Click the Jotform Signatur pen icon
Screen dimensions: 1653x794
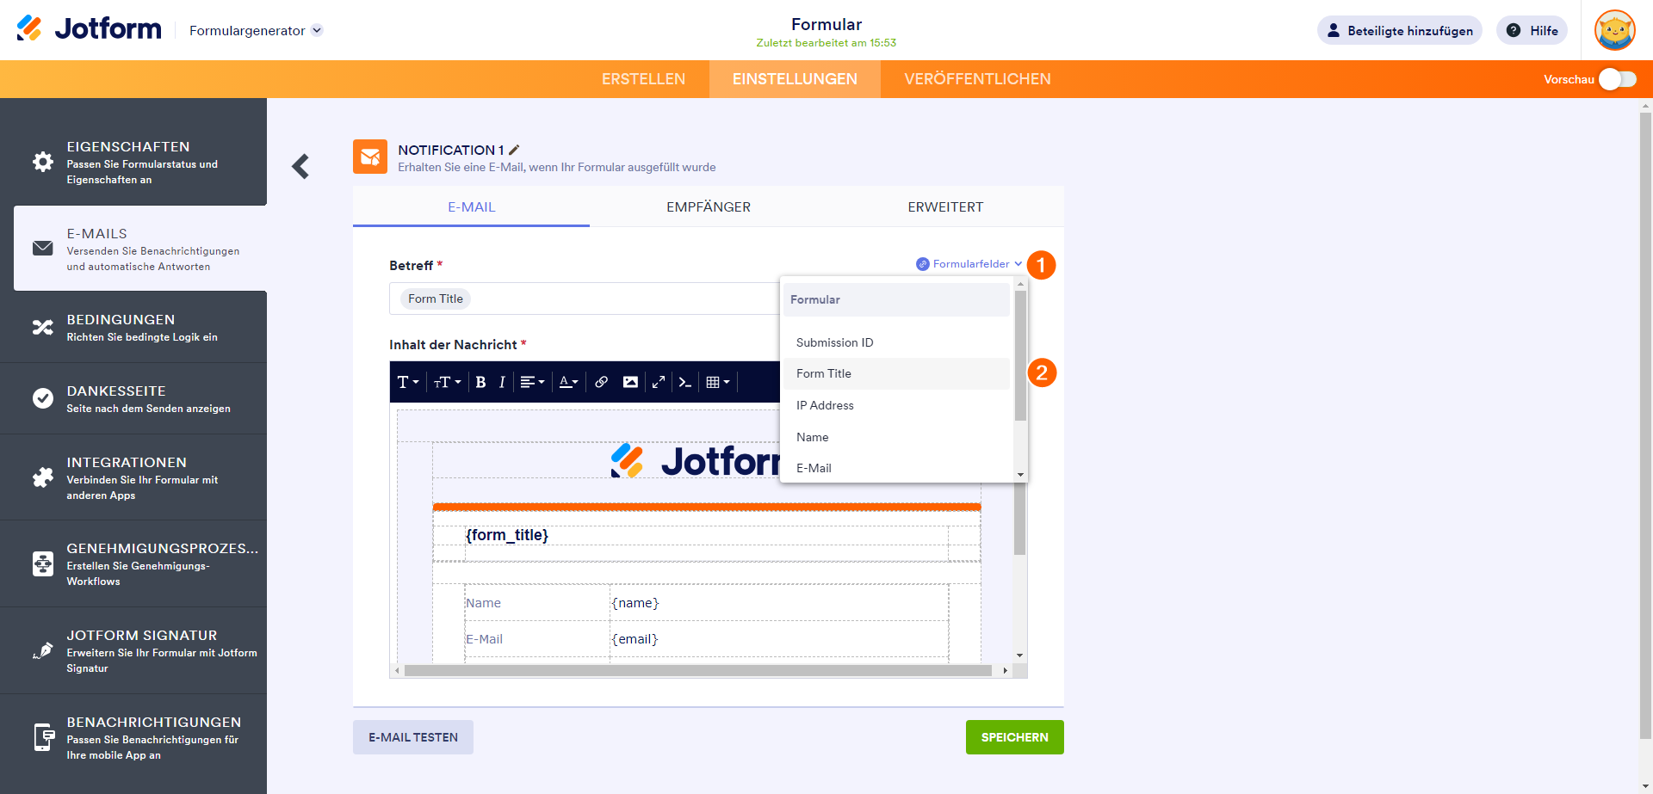point(42,650)
